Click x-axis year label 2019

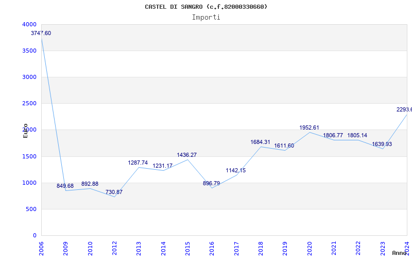pyautogui.click(x=285, y=249)
